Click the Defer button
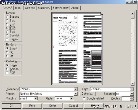The width and height of the screenshot is (138, 110). point(53,106)
